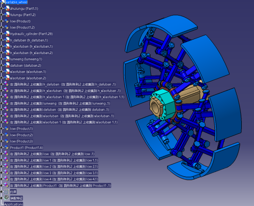Viewport: 254px width, 206px height.
Task: Click the pattern icon for h_xiaofuban .1 array
Action: (x=6, y=91)
